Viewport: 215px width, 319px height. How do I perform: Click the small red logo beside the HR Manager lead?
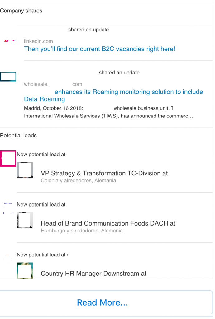pos(8,257)
